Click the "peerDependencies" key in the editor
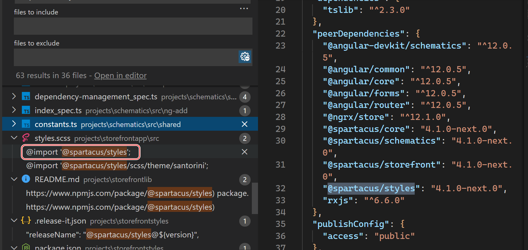 click(358, 34)
